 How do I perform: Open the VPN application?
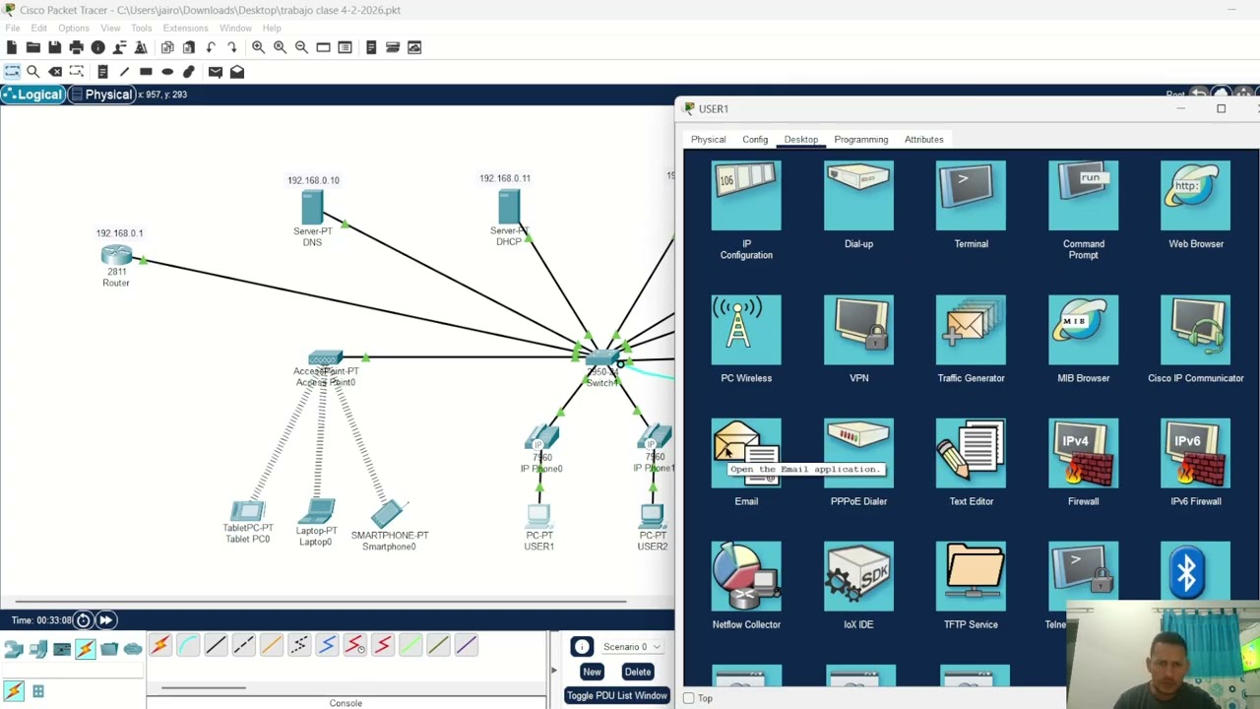pos(858,330)
